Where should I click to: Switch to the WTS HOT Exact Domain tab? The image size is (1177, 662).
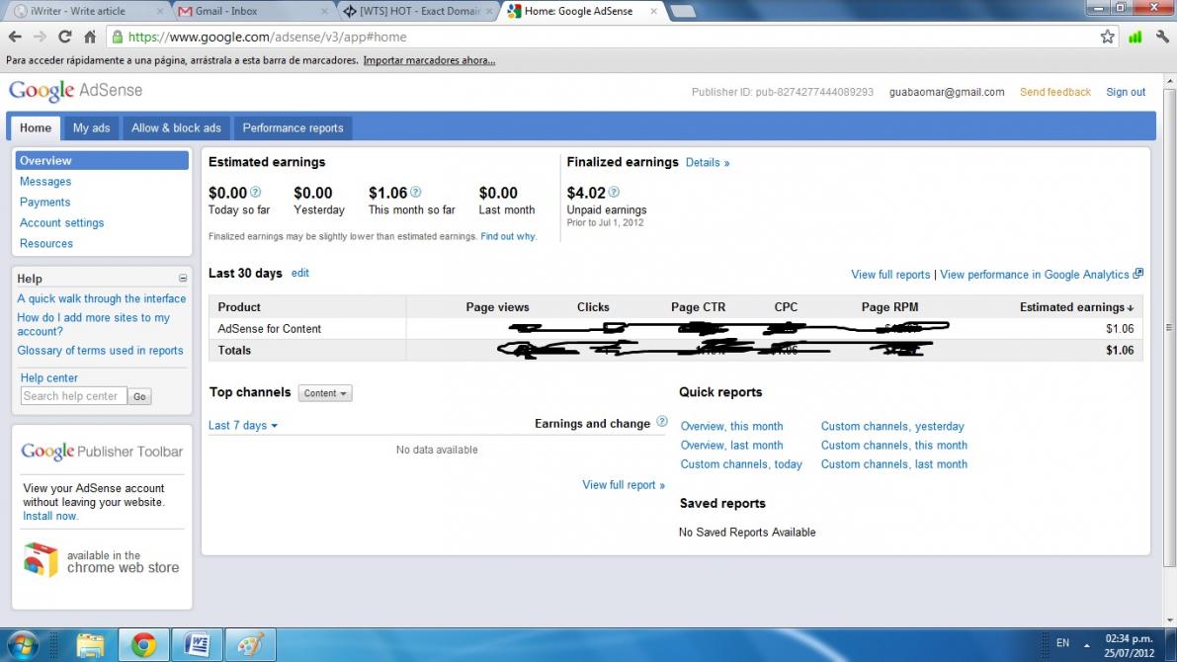coord(417,11)
